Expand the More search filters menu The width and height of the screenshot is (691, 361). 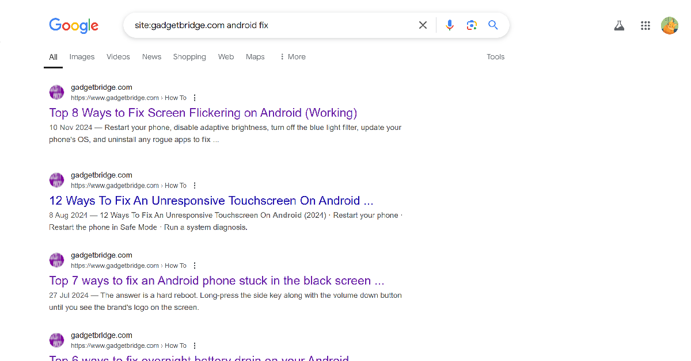(293, 57)
